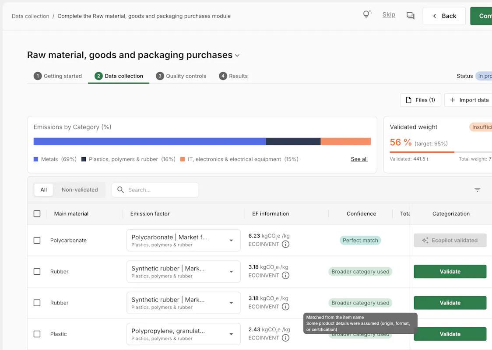Click the plus icon on Import data
This screenshot has width=492, height=350.
453,100
